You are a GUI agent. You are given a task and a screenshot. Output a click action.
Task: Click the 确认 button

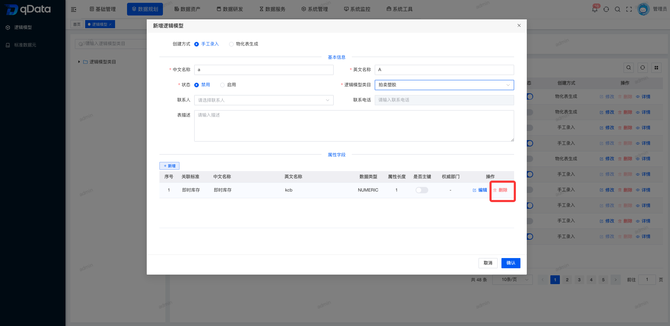pyautogui.click(x=511, y=263)
